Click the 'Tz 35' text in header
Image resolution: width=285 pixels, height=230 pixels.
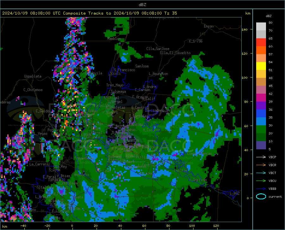click(x=170, y=13)
